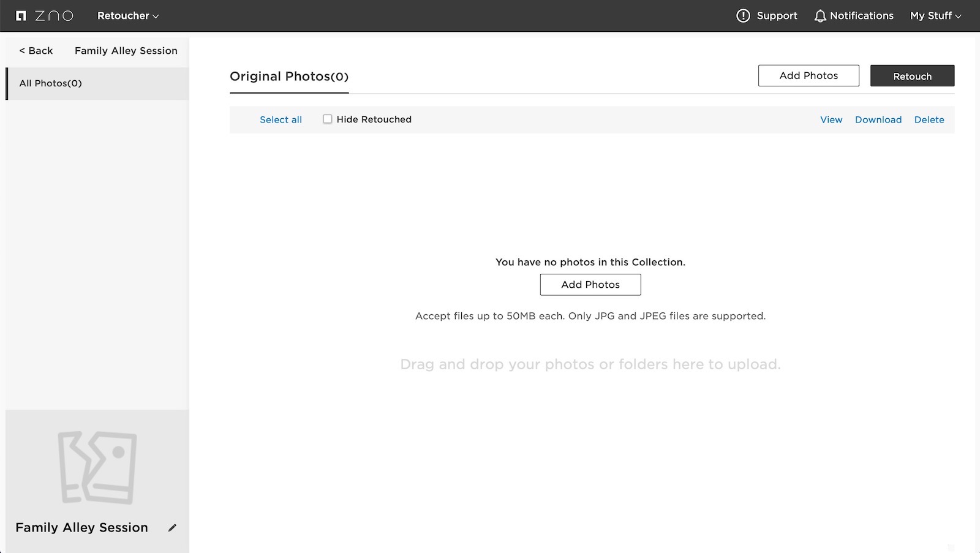Go back using the < Back link
Image resolution: width=980 pixels, height=553 pixels.
(36, 51)
